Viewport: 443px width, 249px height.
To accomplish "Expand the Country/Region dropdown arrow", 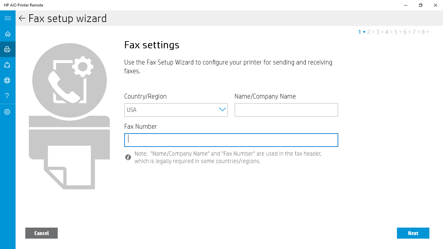I will coord(222,110).
